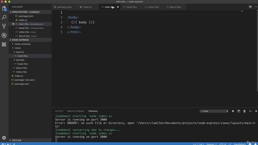Change the Handlebars language mode
Image resolution: width=258 pixels, height=145 pixels.
(x=239, y=144)
